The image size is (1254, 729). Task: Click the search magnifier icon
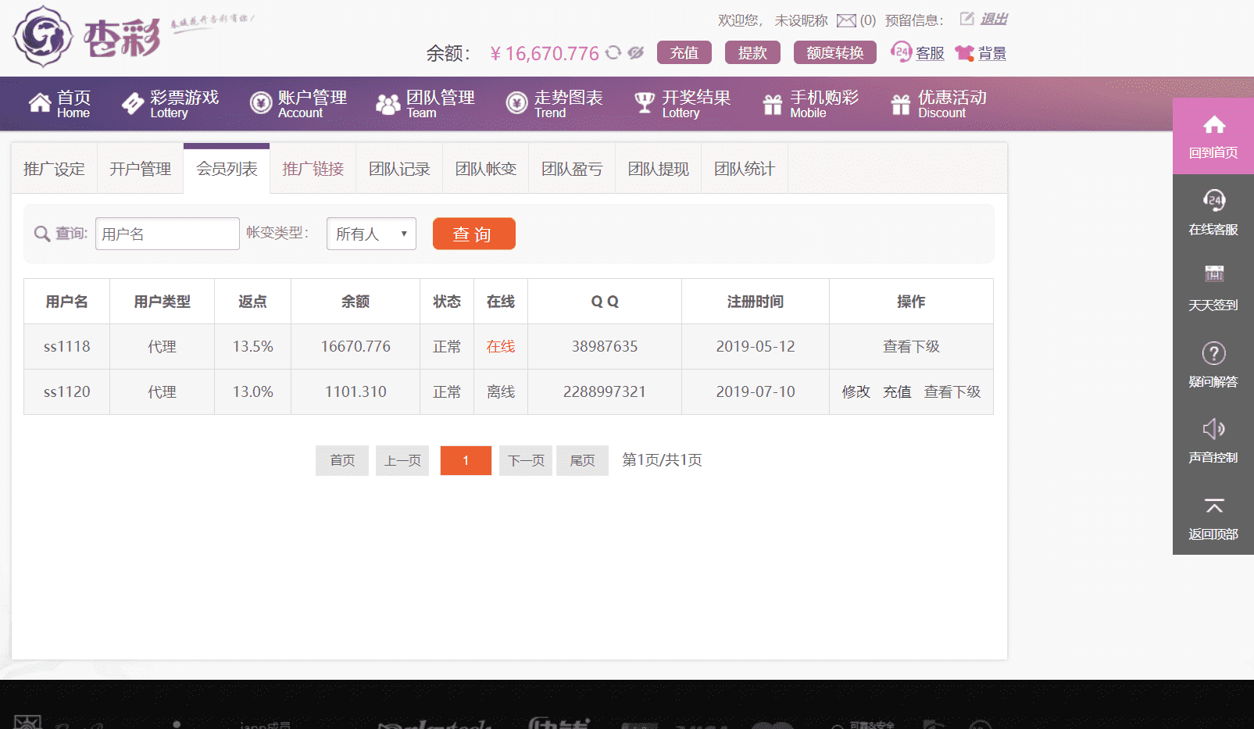(42, 234)
